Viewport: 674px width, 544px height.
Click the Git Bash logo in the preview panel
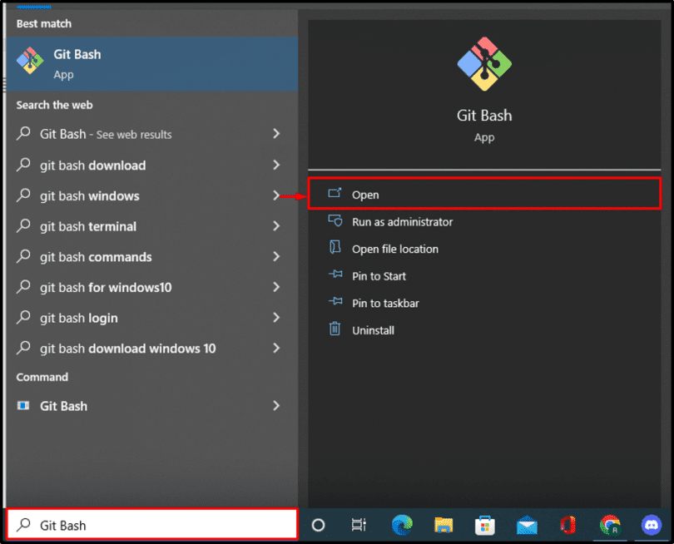(484, 63)
